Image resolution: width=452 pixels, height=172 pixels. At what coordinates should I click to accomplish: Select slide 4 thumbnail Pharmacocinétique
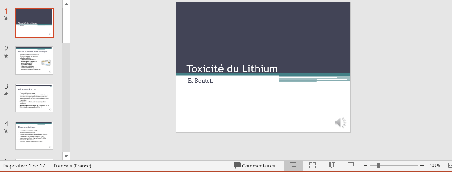[34, 136]
